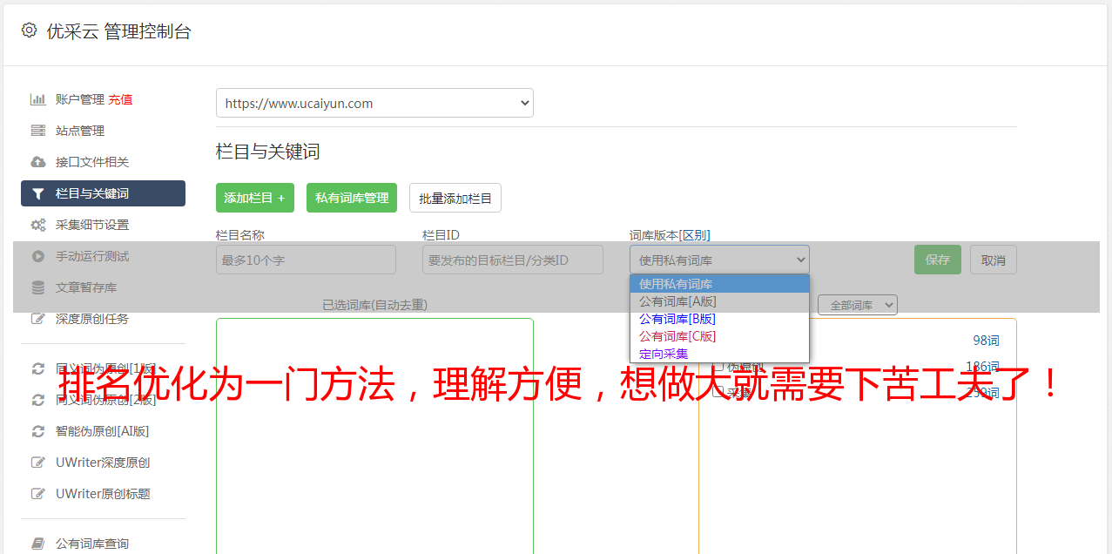Tick the 伪原创 checkbox in the word list
This screenshot has height=554, width=1112.
point(718,367)
